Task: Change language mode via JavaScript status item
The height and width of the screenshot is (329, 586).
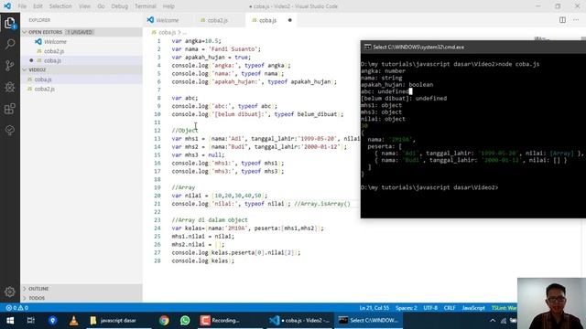Action: point(473,308)
